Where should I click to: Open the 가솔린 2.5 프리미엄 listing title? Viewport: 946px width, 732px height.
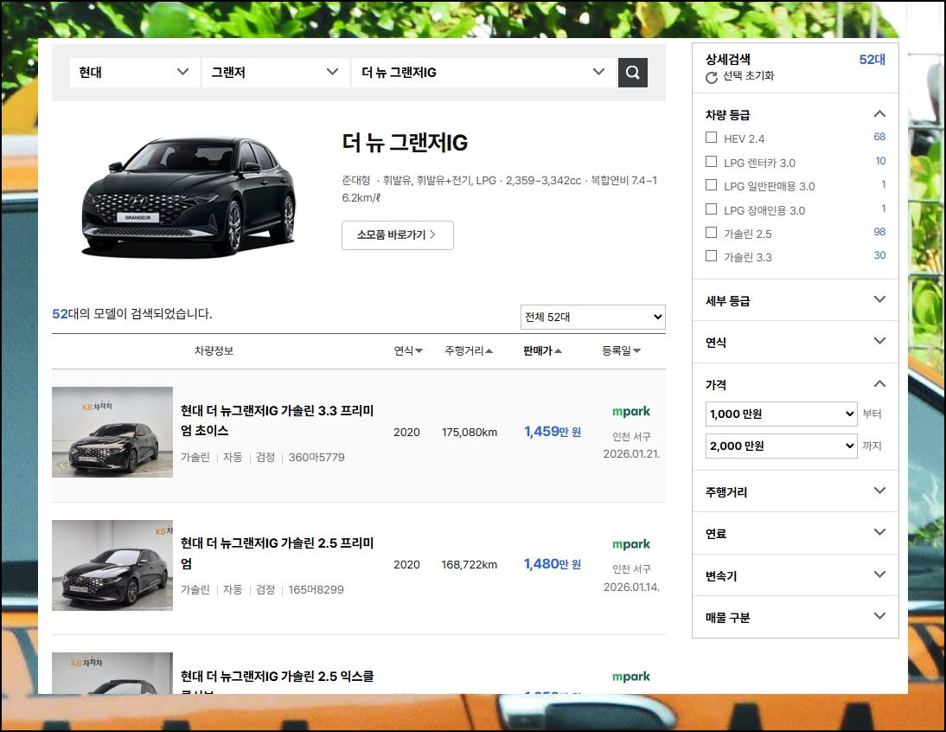(x=278, y=554)
